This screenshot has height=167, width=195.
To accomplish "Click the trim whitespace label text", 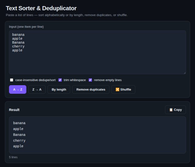I will click(75, 80).
